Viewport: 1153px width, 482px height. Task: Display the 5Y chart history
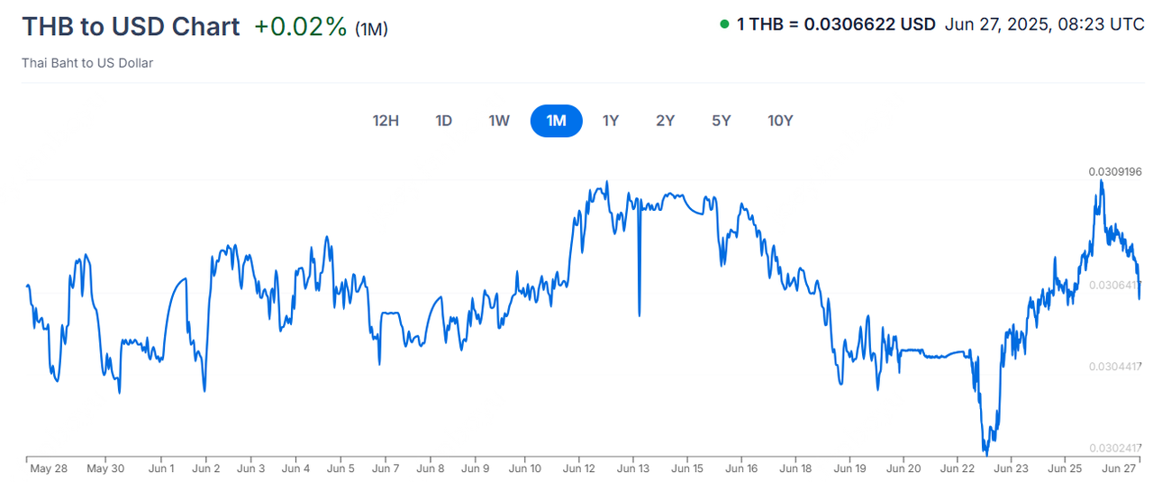coord(721,121)
